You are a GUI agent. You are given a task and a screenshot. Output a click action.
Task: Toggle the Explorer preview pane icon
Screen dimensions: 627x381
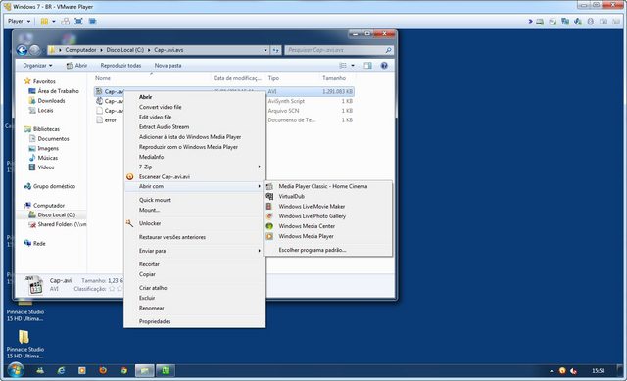click(367, 66)
